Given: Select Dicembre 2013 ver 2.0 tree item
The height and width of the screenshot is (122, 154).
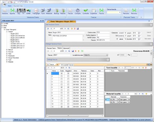Looking at the screenshot, I should (x=17, y=46).
